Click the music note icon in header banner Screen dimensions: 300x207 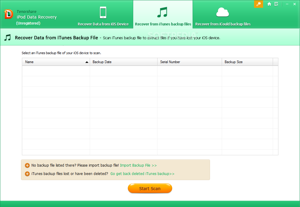[x=8, y=38]
